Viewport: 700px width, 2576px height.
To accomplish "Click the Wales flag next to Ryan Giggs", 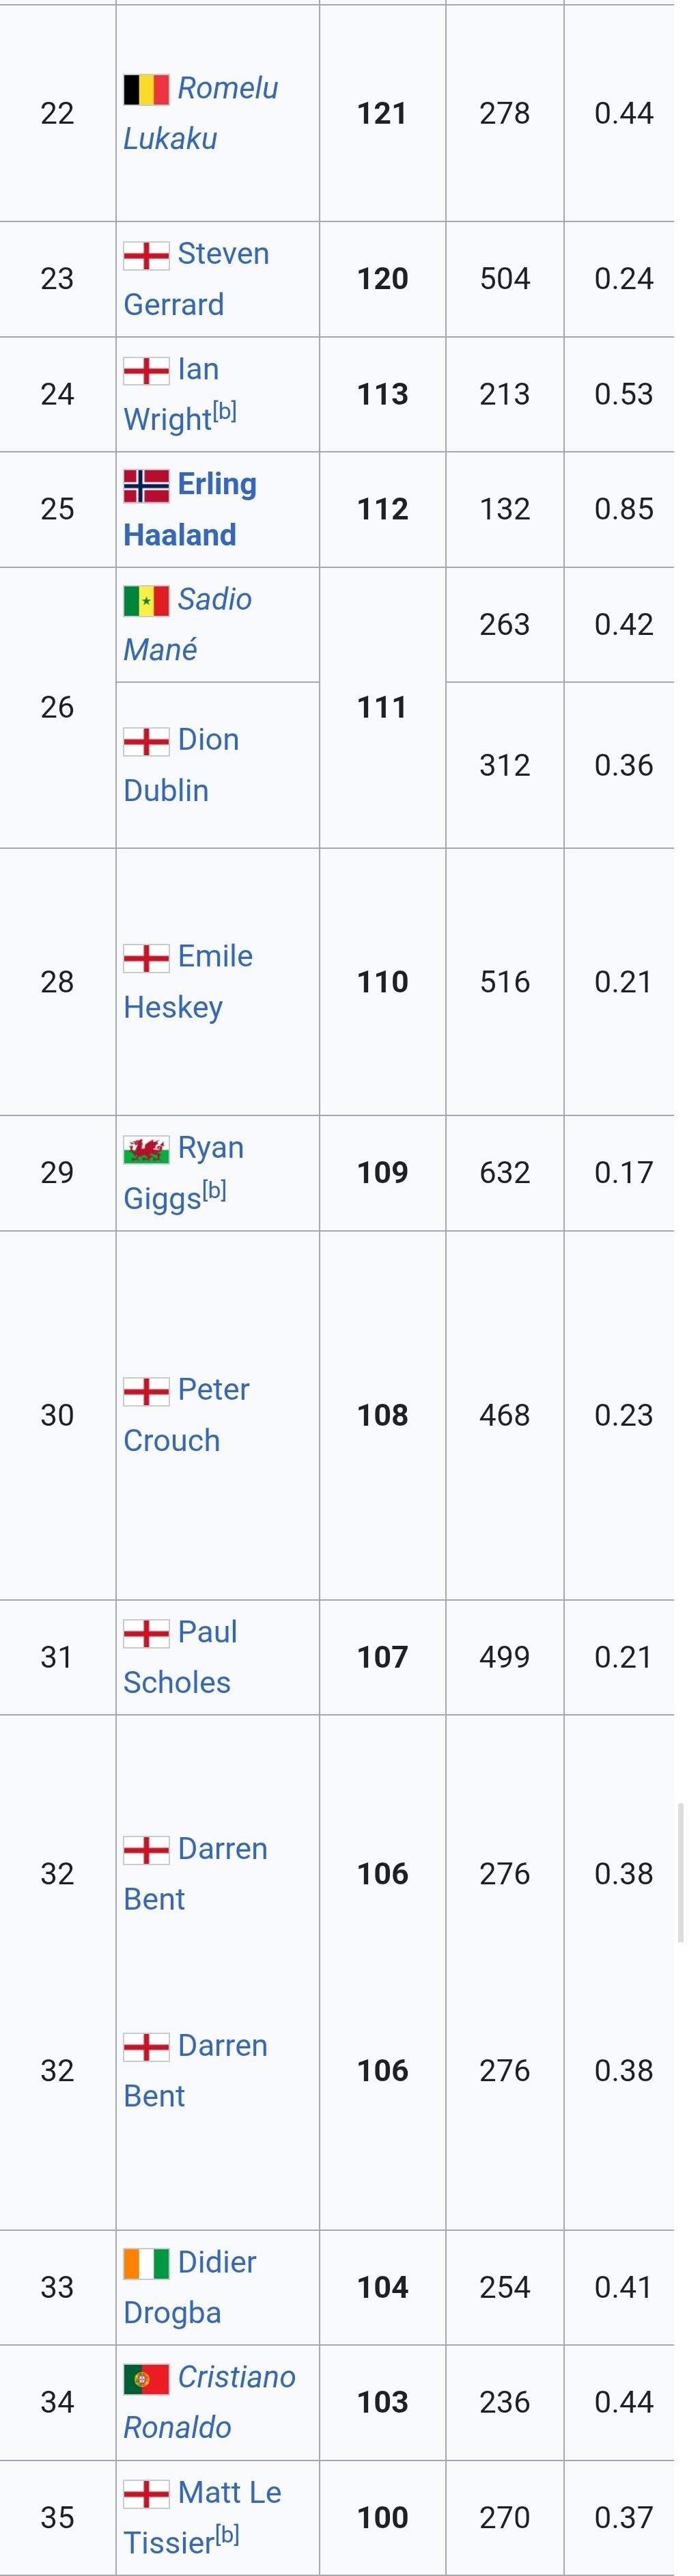I will click(x=145, y=1149).
